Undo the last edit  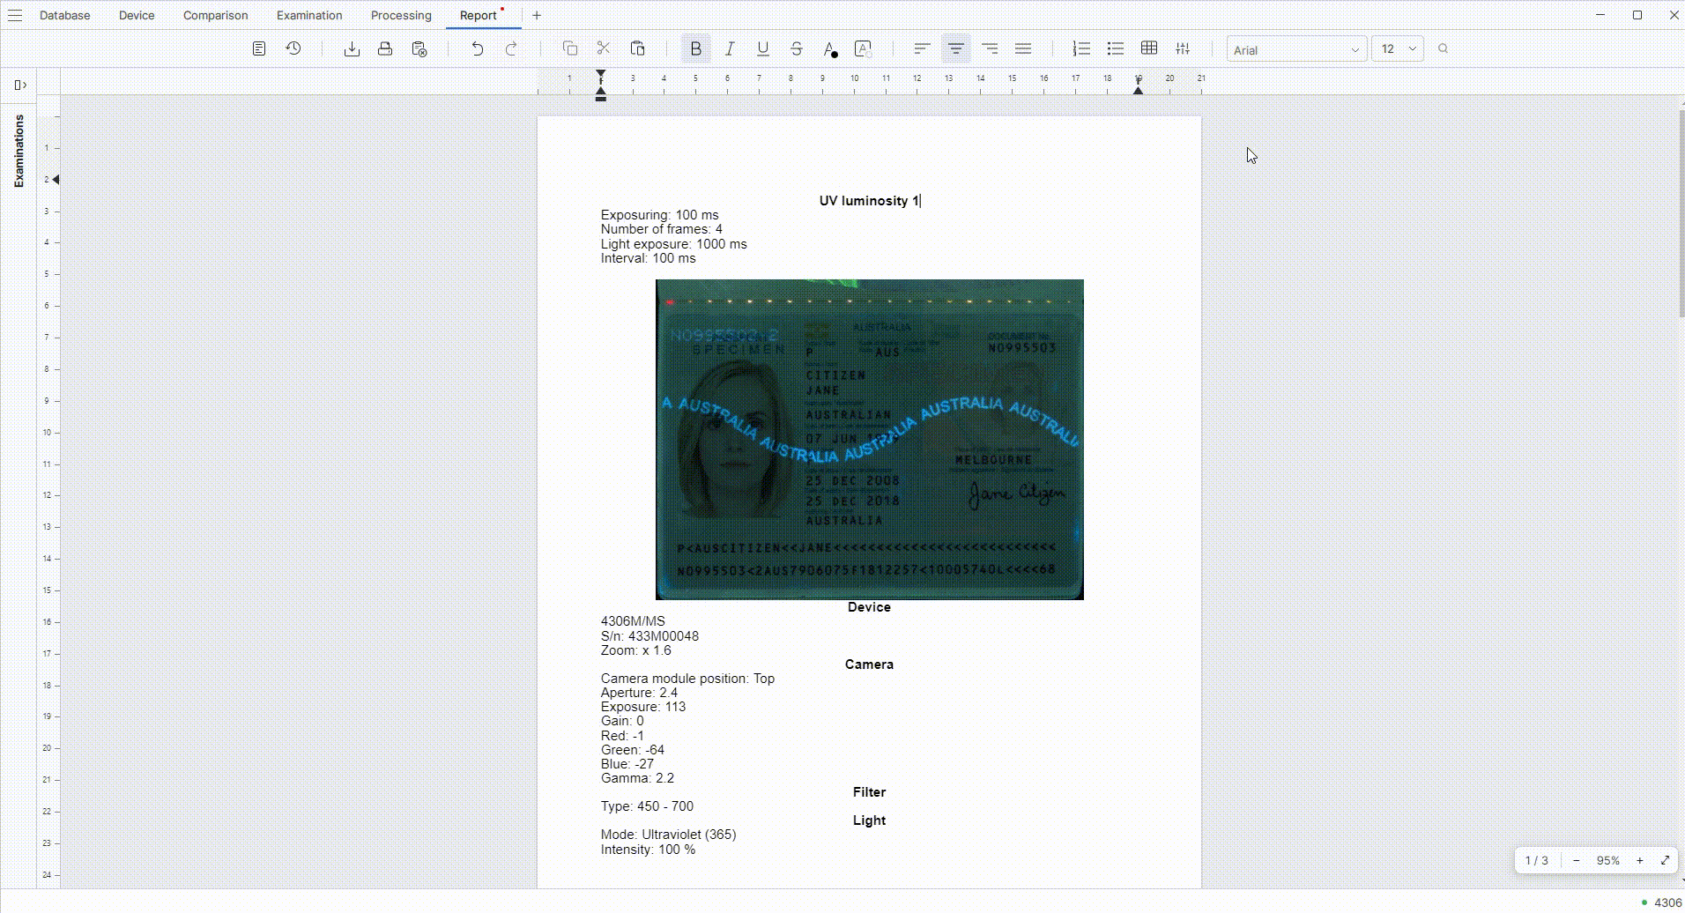coord(477,48)
